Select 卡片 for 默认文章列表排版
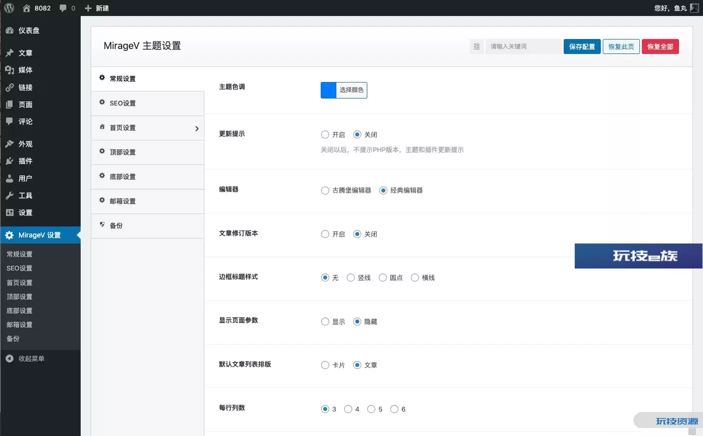The width and height of the screenshot is (703, 436). coord(325,365)
